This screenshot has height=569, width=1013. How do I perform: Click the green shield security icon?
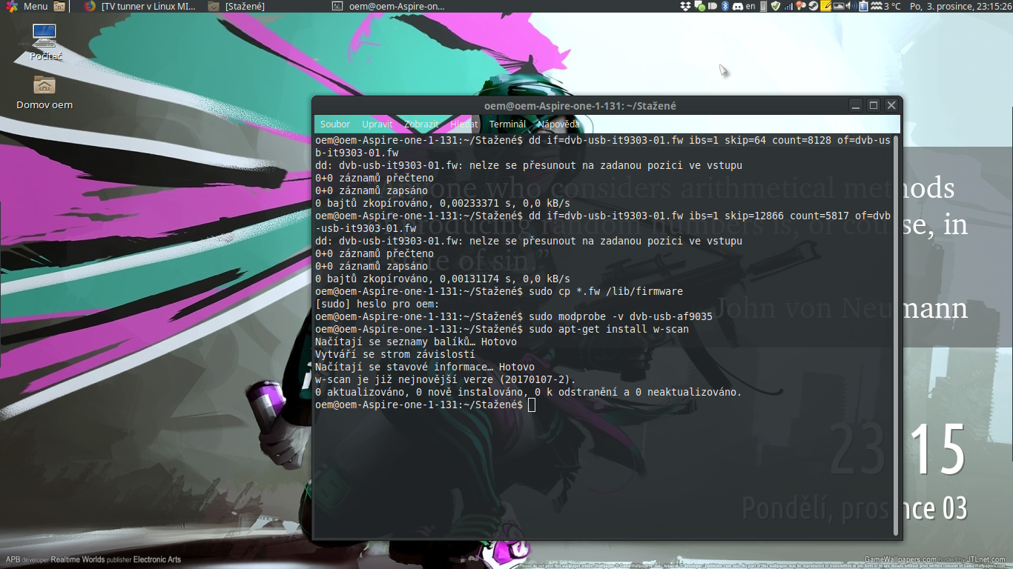[776, 6]
